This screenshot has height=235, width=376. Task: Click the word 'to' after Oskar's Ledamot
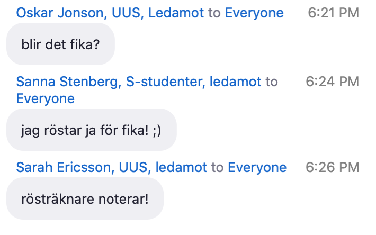coord(214,13)
